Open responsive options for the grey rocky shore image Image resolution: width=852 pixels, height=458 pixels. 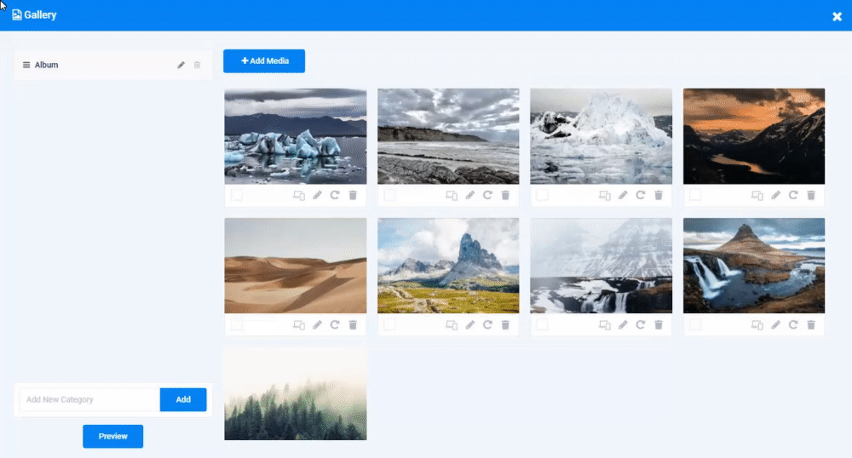pyautogui.click(x=452, y=195)
